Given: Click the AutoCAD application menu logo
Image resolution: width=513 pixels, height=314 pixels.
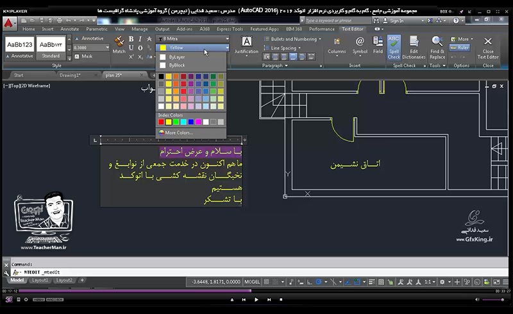Looking at the screenshot, I should point(9,23).
